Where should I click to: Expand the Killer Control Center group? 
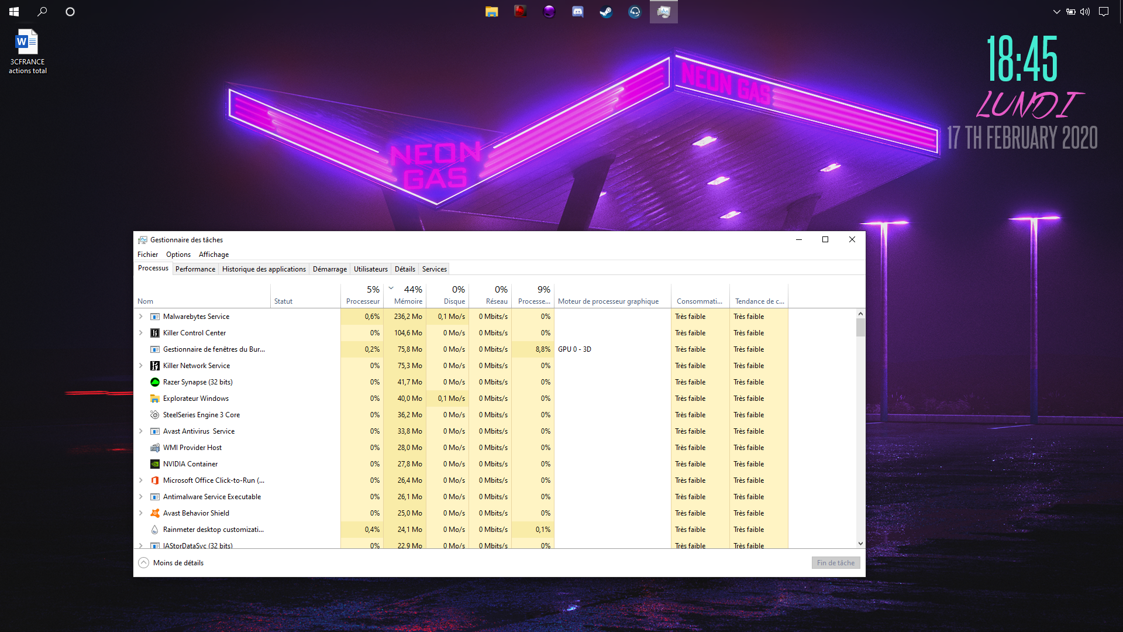(141, 333)
